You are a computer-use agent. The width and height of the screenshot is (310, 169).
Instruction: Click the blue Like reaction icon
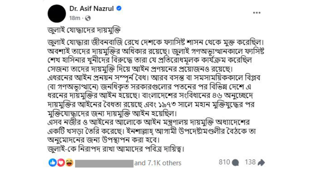53,163
